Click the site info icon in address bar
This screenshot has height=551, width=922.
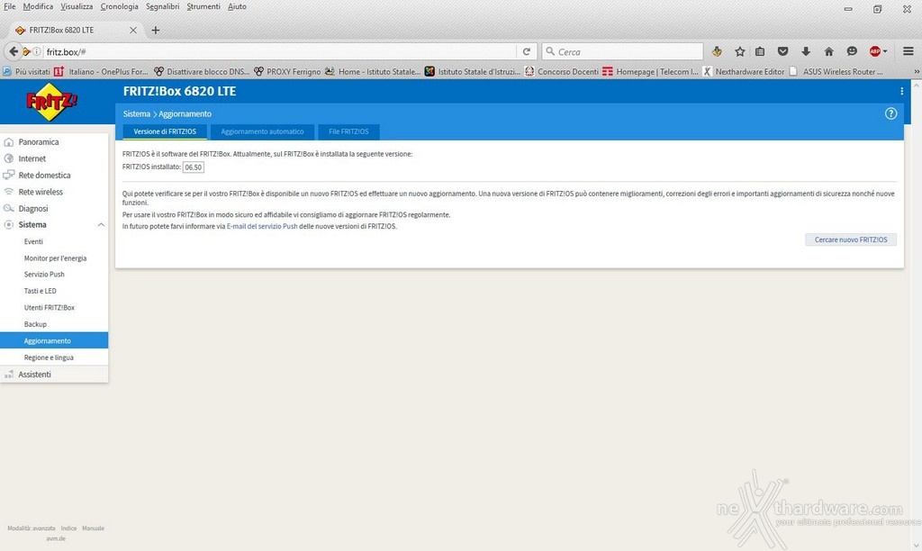[36, 51]
